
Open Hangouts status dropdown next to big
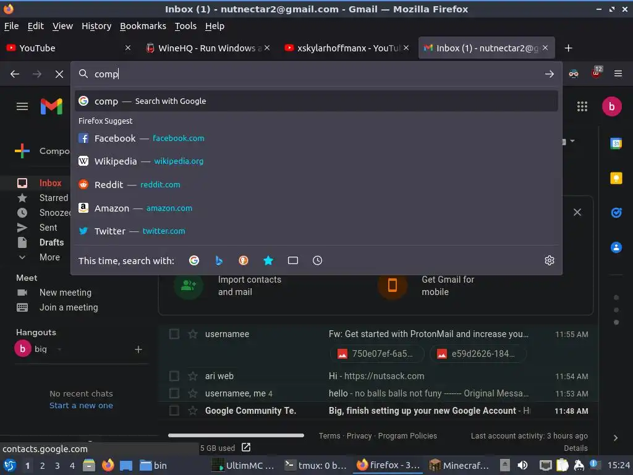pos(59,349)
